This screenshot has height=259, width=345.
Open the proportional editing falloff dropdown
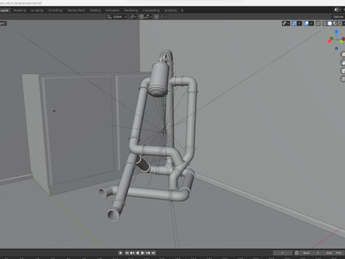coord(164,17)
